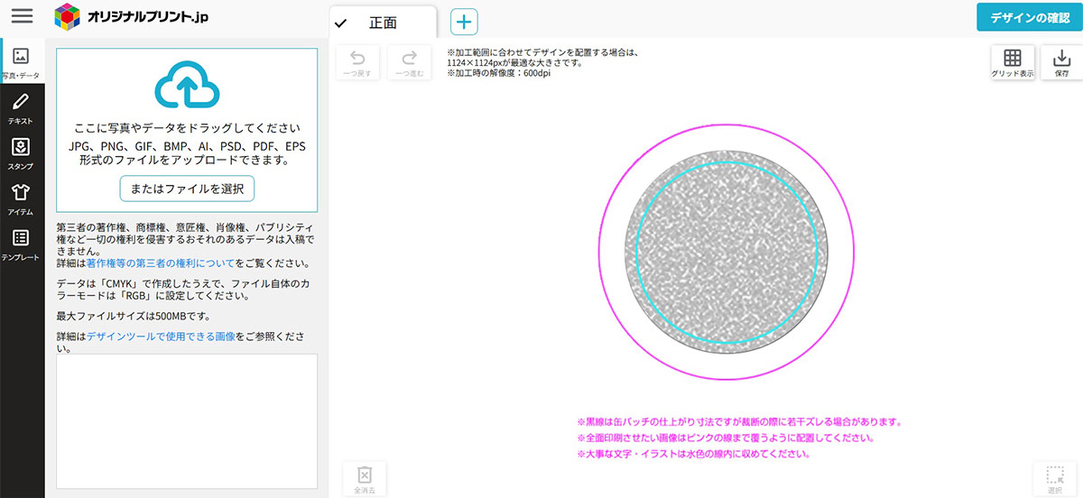Select the テキスト pencil tool

point(22,108)
